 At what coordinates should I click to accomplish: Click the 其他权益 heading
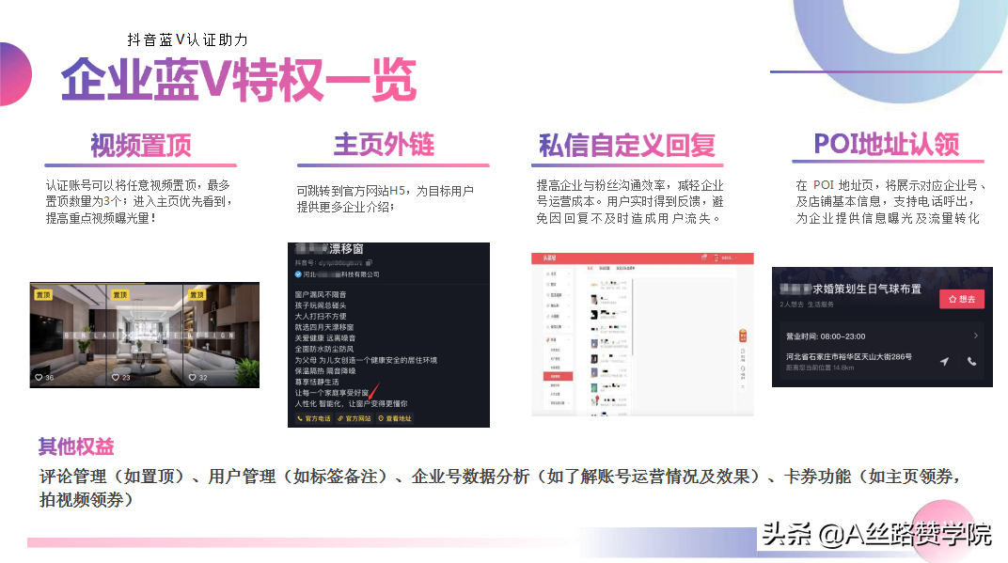76,446
